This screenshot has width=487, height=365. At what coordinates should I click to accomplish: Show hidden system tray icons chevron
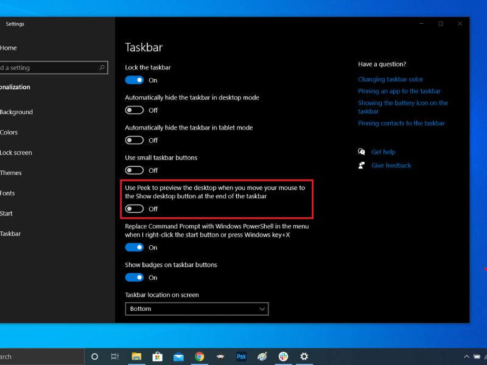click(466, 356)
